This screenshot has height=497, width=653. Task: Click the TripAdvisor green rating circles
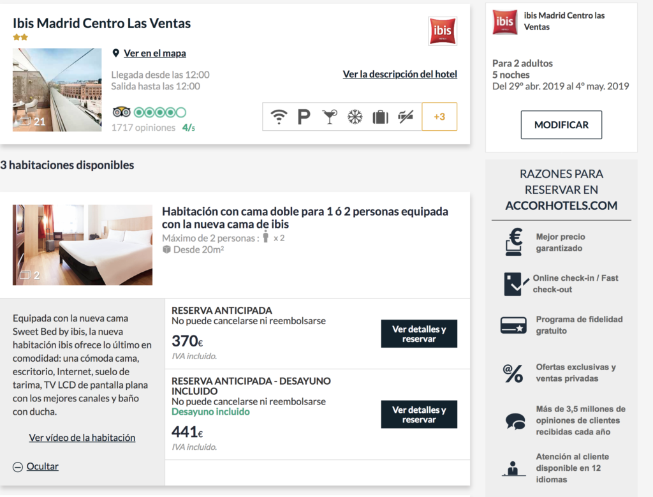click(160, 112)
